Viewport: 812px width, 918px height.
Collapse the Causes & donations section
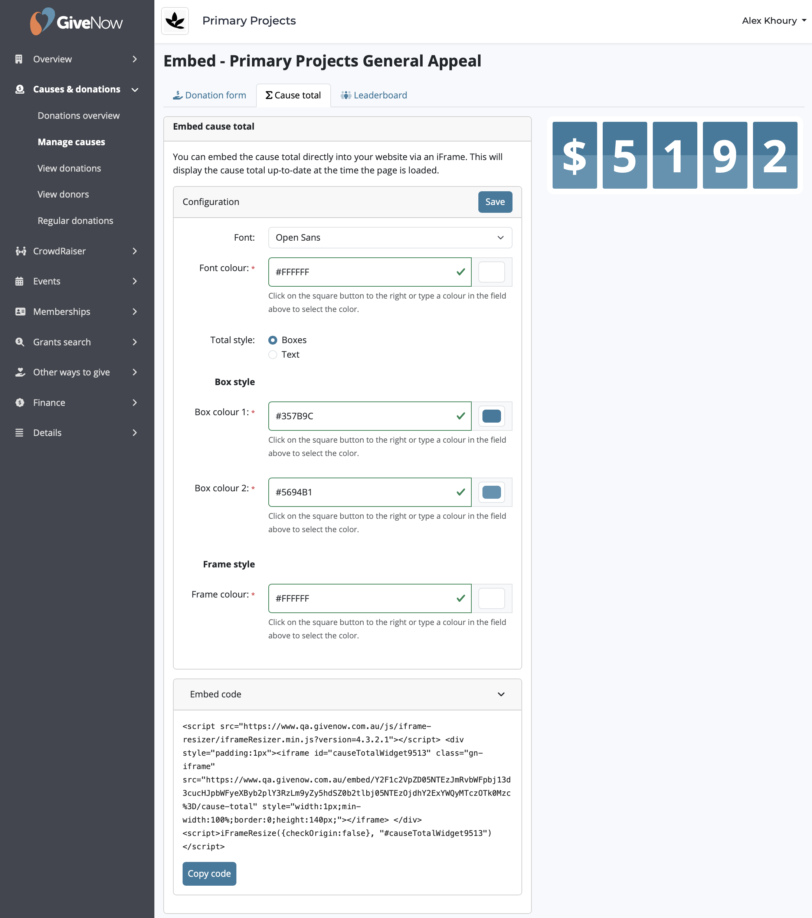[135, 89]
